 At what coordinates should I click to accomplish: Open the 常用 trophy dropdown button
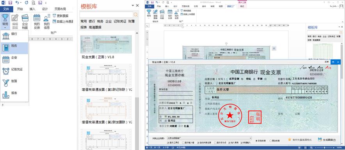[5, 21]
